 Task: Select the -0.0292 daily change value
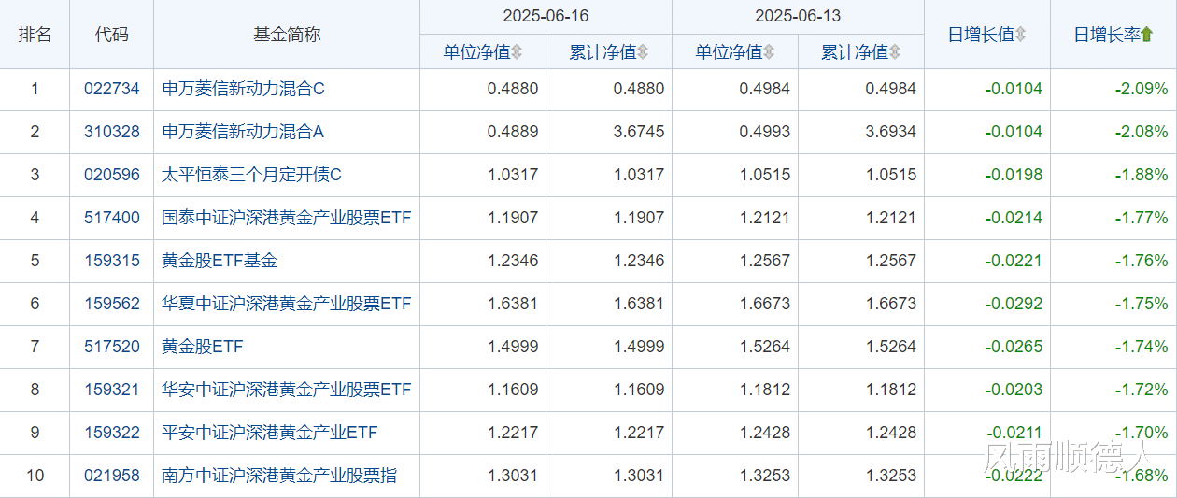(x=1014, y=305)
